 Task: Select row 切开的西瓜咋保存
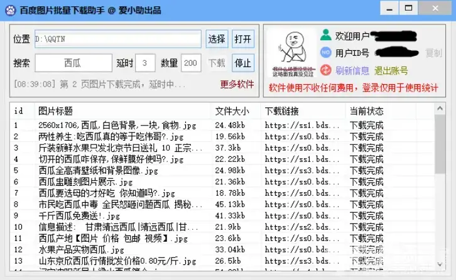click(x=222, y=159)
